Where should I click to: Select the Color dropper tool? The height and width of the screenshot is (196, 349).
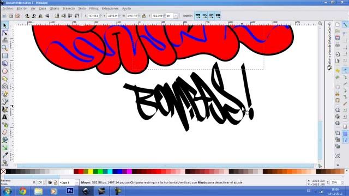click(x=5, y=155)
